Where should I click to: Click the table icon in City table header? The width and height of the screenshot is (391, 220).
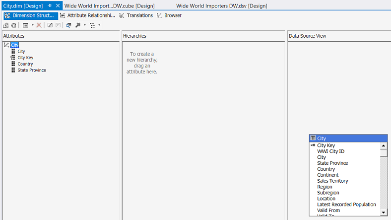click(313, 138)
